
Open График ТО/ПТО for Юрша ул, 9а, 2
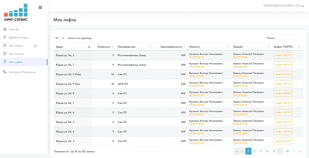[x=283, y=55]
